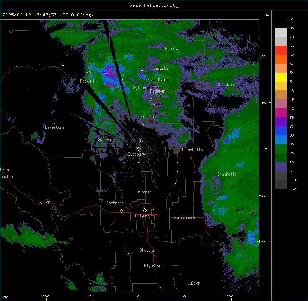Select the yellow diamond marker below Cochrane
This screenshot has width=308, height=301.
pos(121,211)
